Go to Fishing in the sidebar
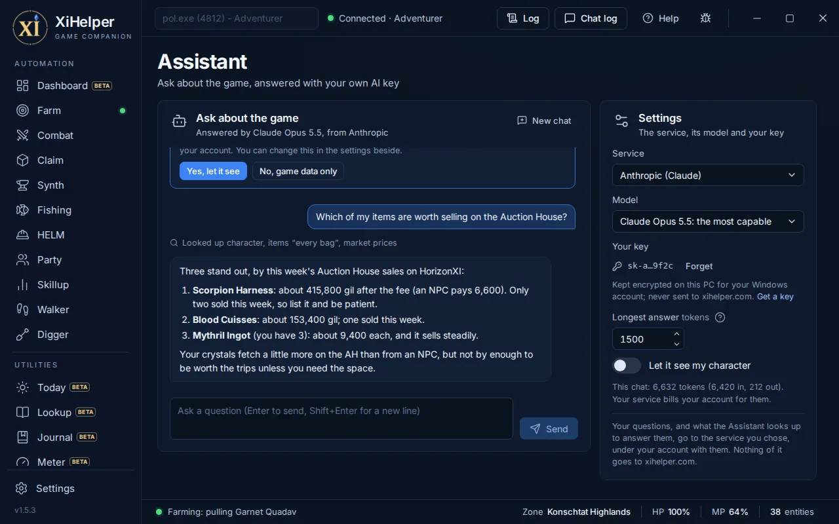 (x=70, y=210)
